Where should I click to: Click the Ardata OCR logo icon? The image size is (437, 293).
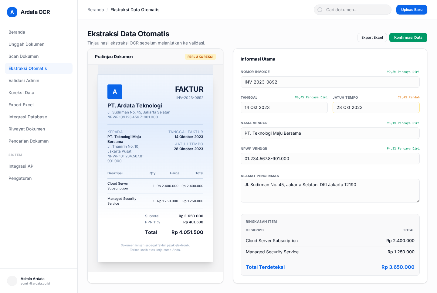12,12
